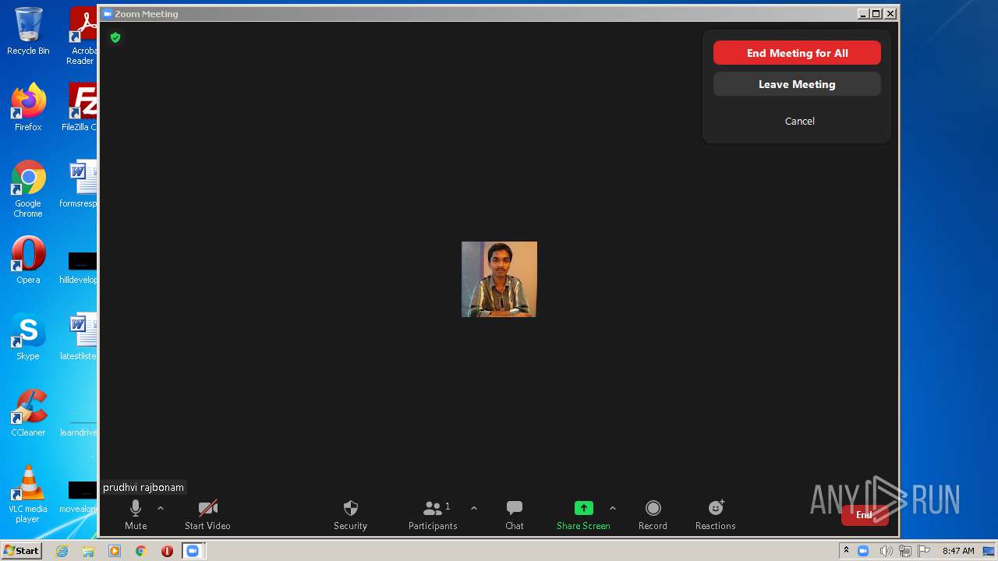This screenshot has height=561, width=998.
Task: Click the Opera taskbar icon
Action: point(167,551)
